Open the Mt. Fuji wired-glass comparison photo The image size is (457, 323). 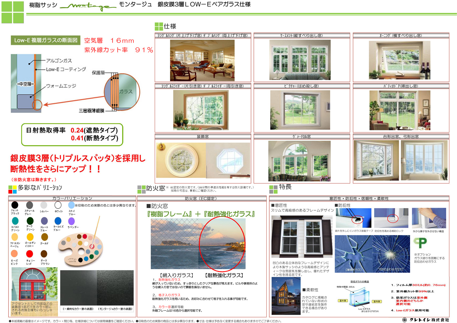[x=198, y=244]
